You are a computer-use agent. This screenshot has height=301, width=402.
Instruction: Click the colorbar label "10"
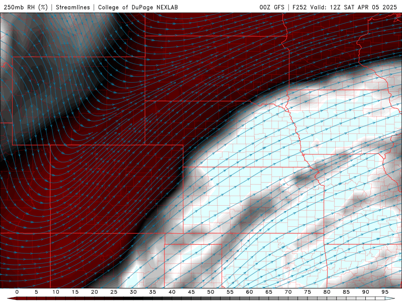click(x=56, y=292)
